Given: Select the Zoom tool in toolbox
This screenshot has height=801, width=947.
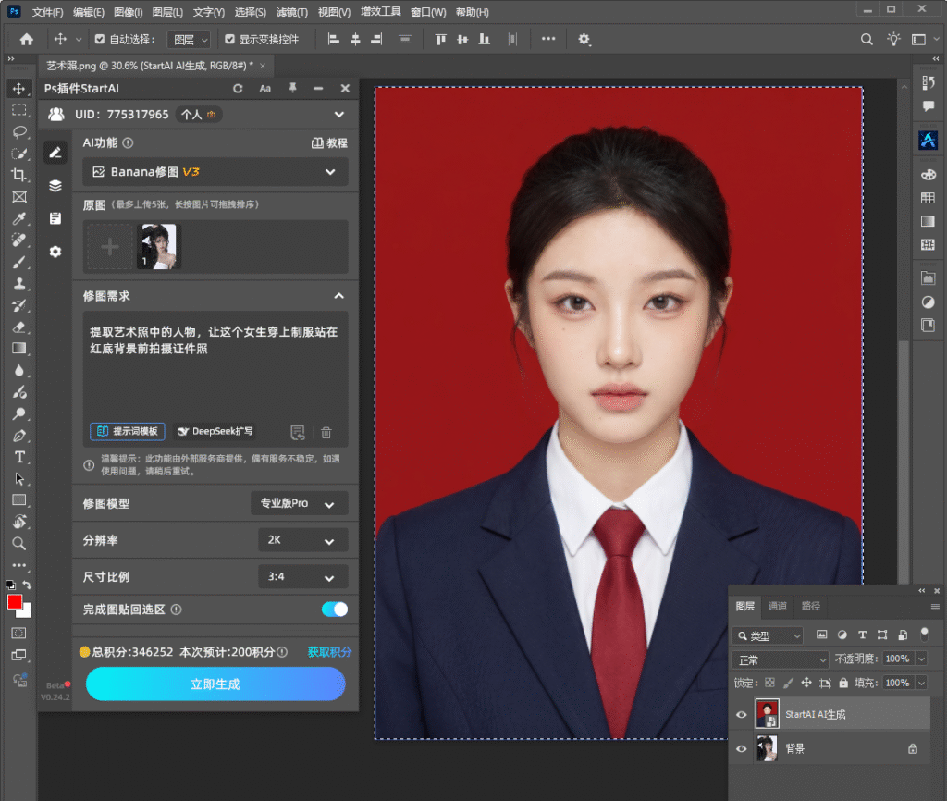Looking at the screenshot, I should (x=18, y=544).
